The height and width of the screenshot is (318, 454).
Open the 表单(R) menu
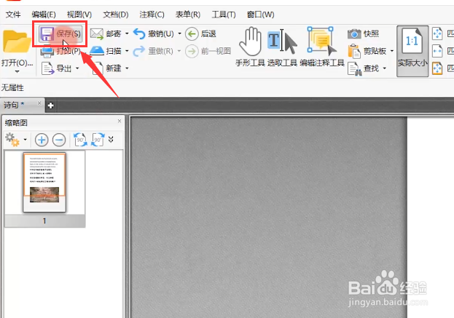click(187, 14)
